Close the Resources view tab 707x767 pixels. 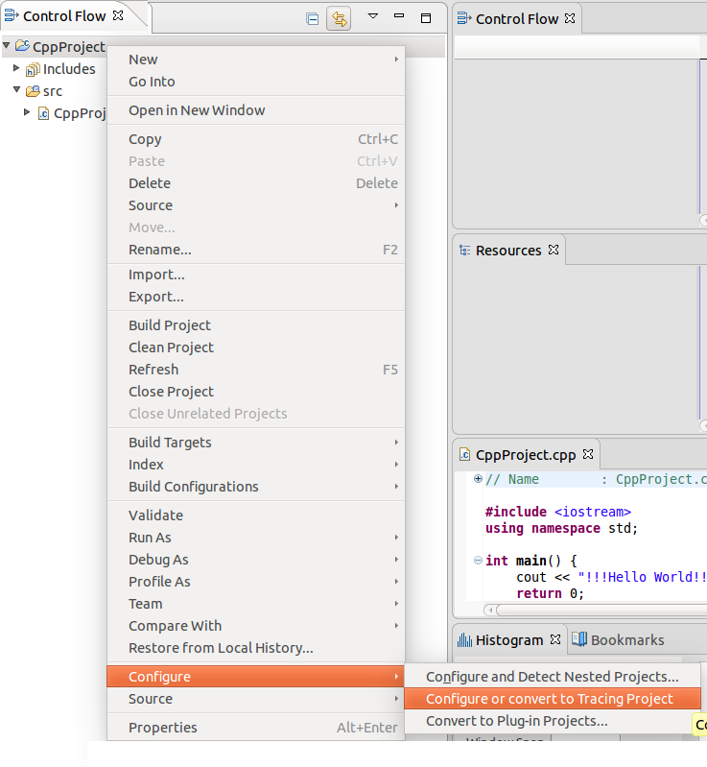(x=553, y=251)
